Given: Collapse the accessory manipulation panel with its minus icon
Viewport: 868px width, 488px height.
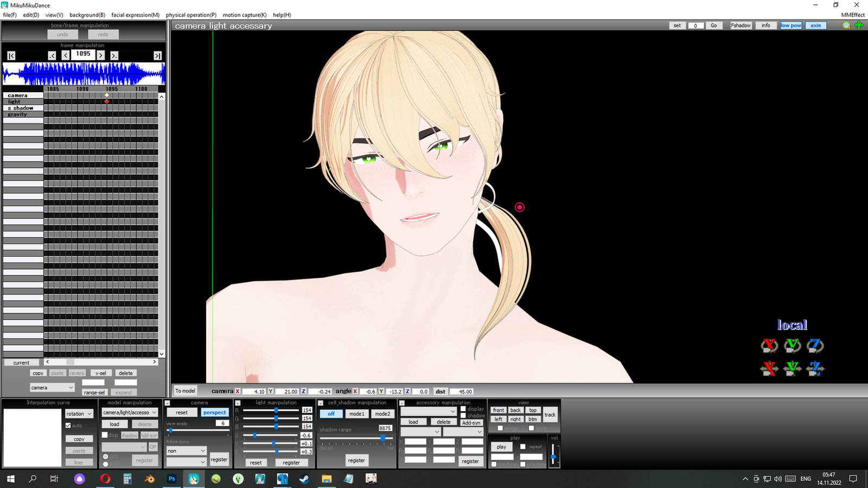Looking at the screenshot, I should pyautogui.click(x=402, y=403).
